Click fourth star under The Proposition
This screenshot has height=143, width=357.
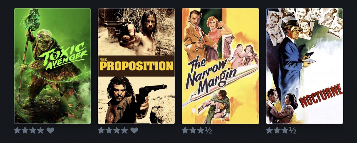[x=124, y=130]
